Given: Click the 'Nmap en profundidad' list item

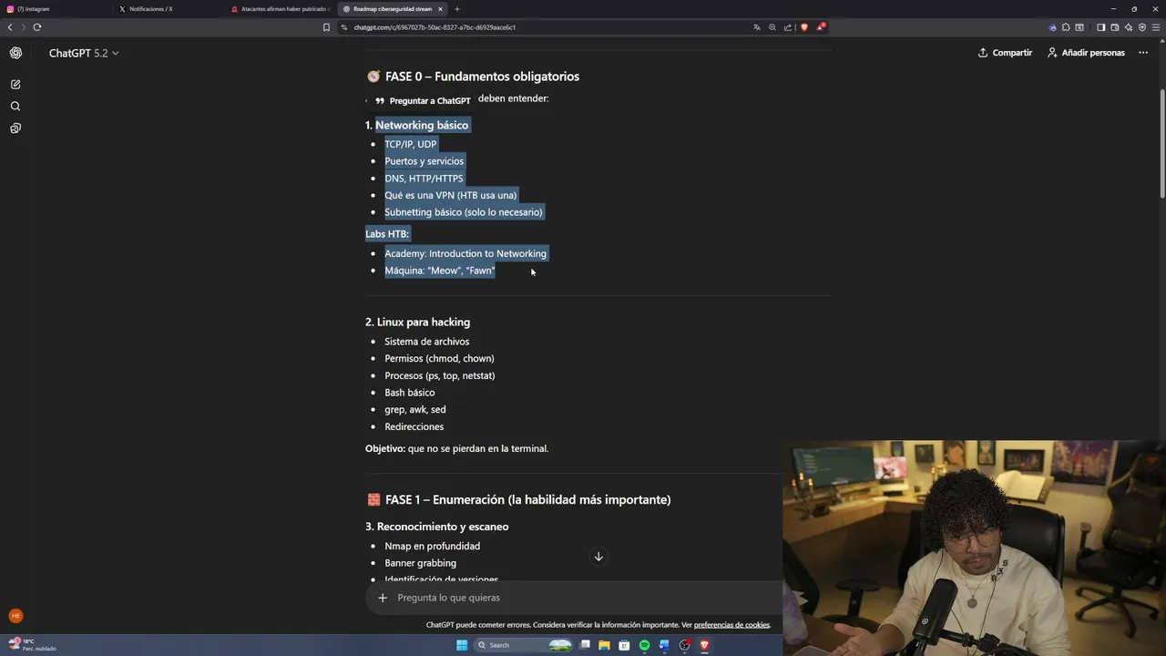Looking at the screenshot, I should [x=432, y=546].
